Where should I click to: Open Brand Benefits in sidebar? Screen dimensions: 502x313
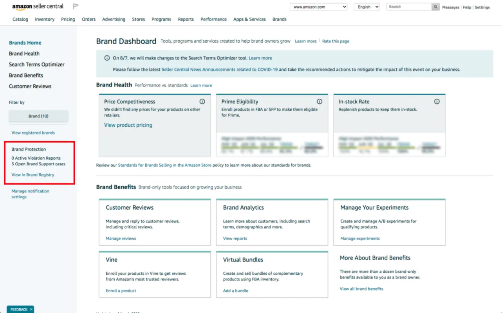click(26, 76)
